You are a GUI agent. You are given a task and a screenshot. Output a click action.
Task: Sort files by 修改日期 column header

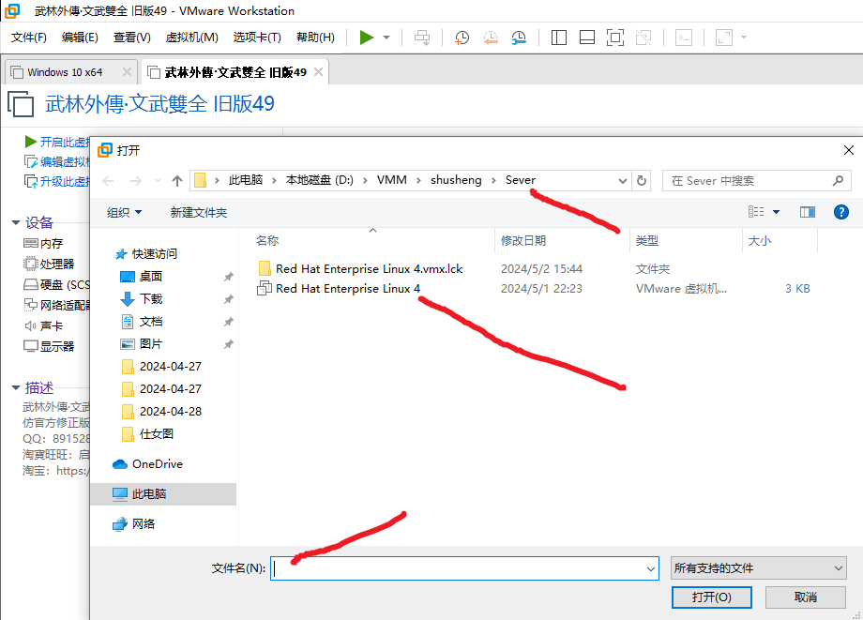523,240
